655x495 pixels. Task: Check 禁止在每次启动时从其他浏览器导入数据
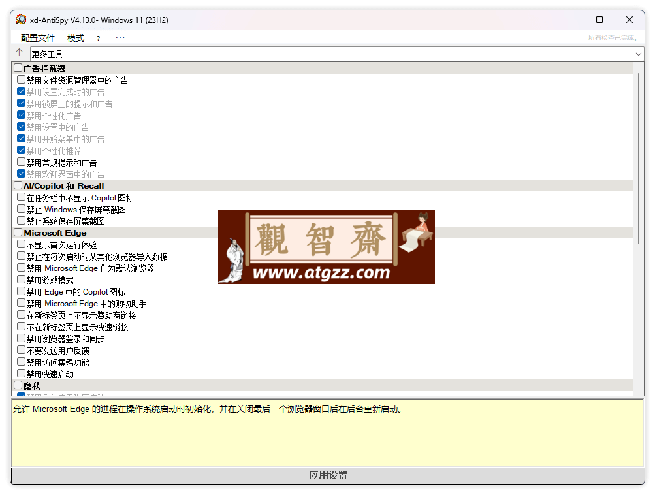click(x=22, y=255)
